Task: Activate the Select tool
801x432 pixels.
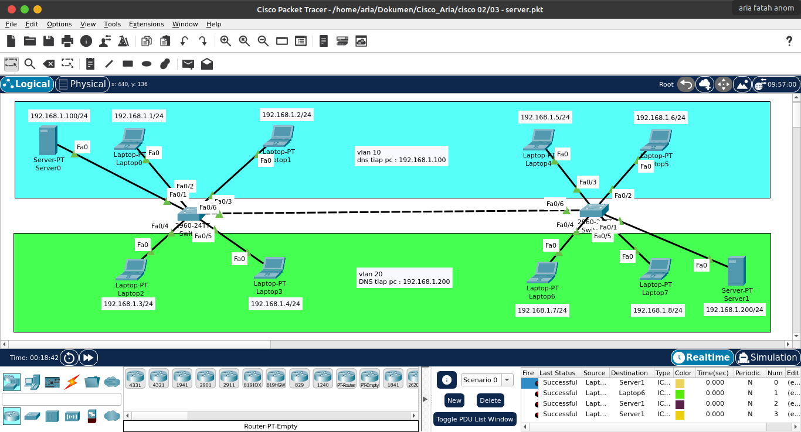Action: [11, 64]
